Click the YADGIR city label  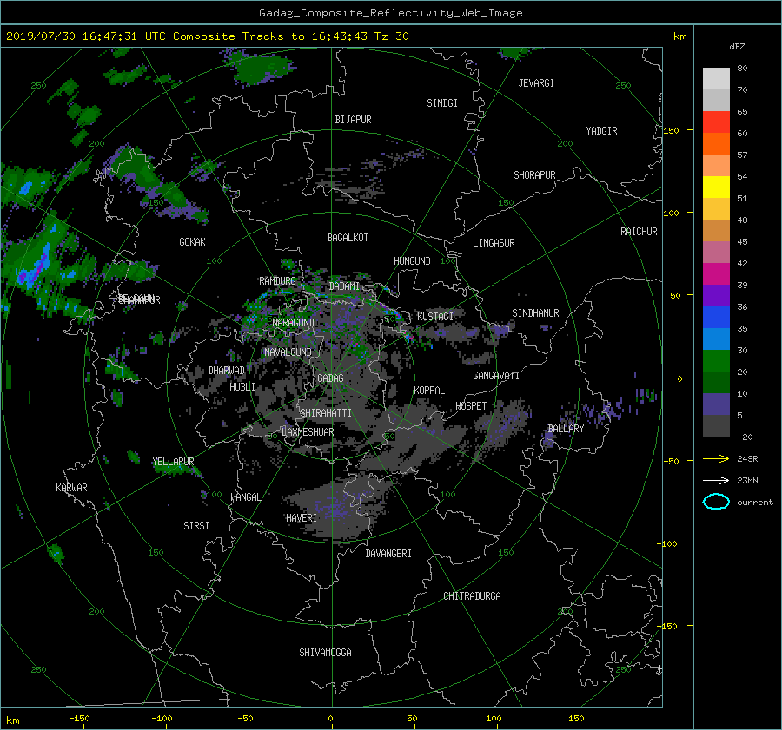(x=601, y=131)
